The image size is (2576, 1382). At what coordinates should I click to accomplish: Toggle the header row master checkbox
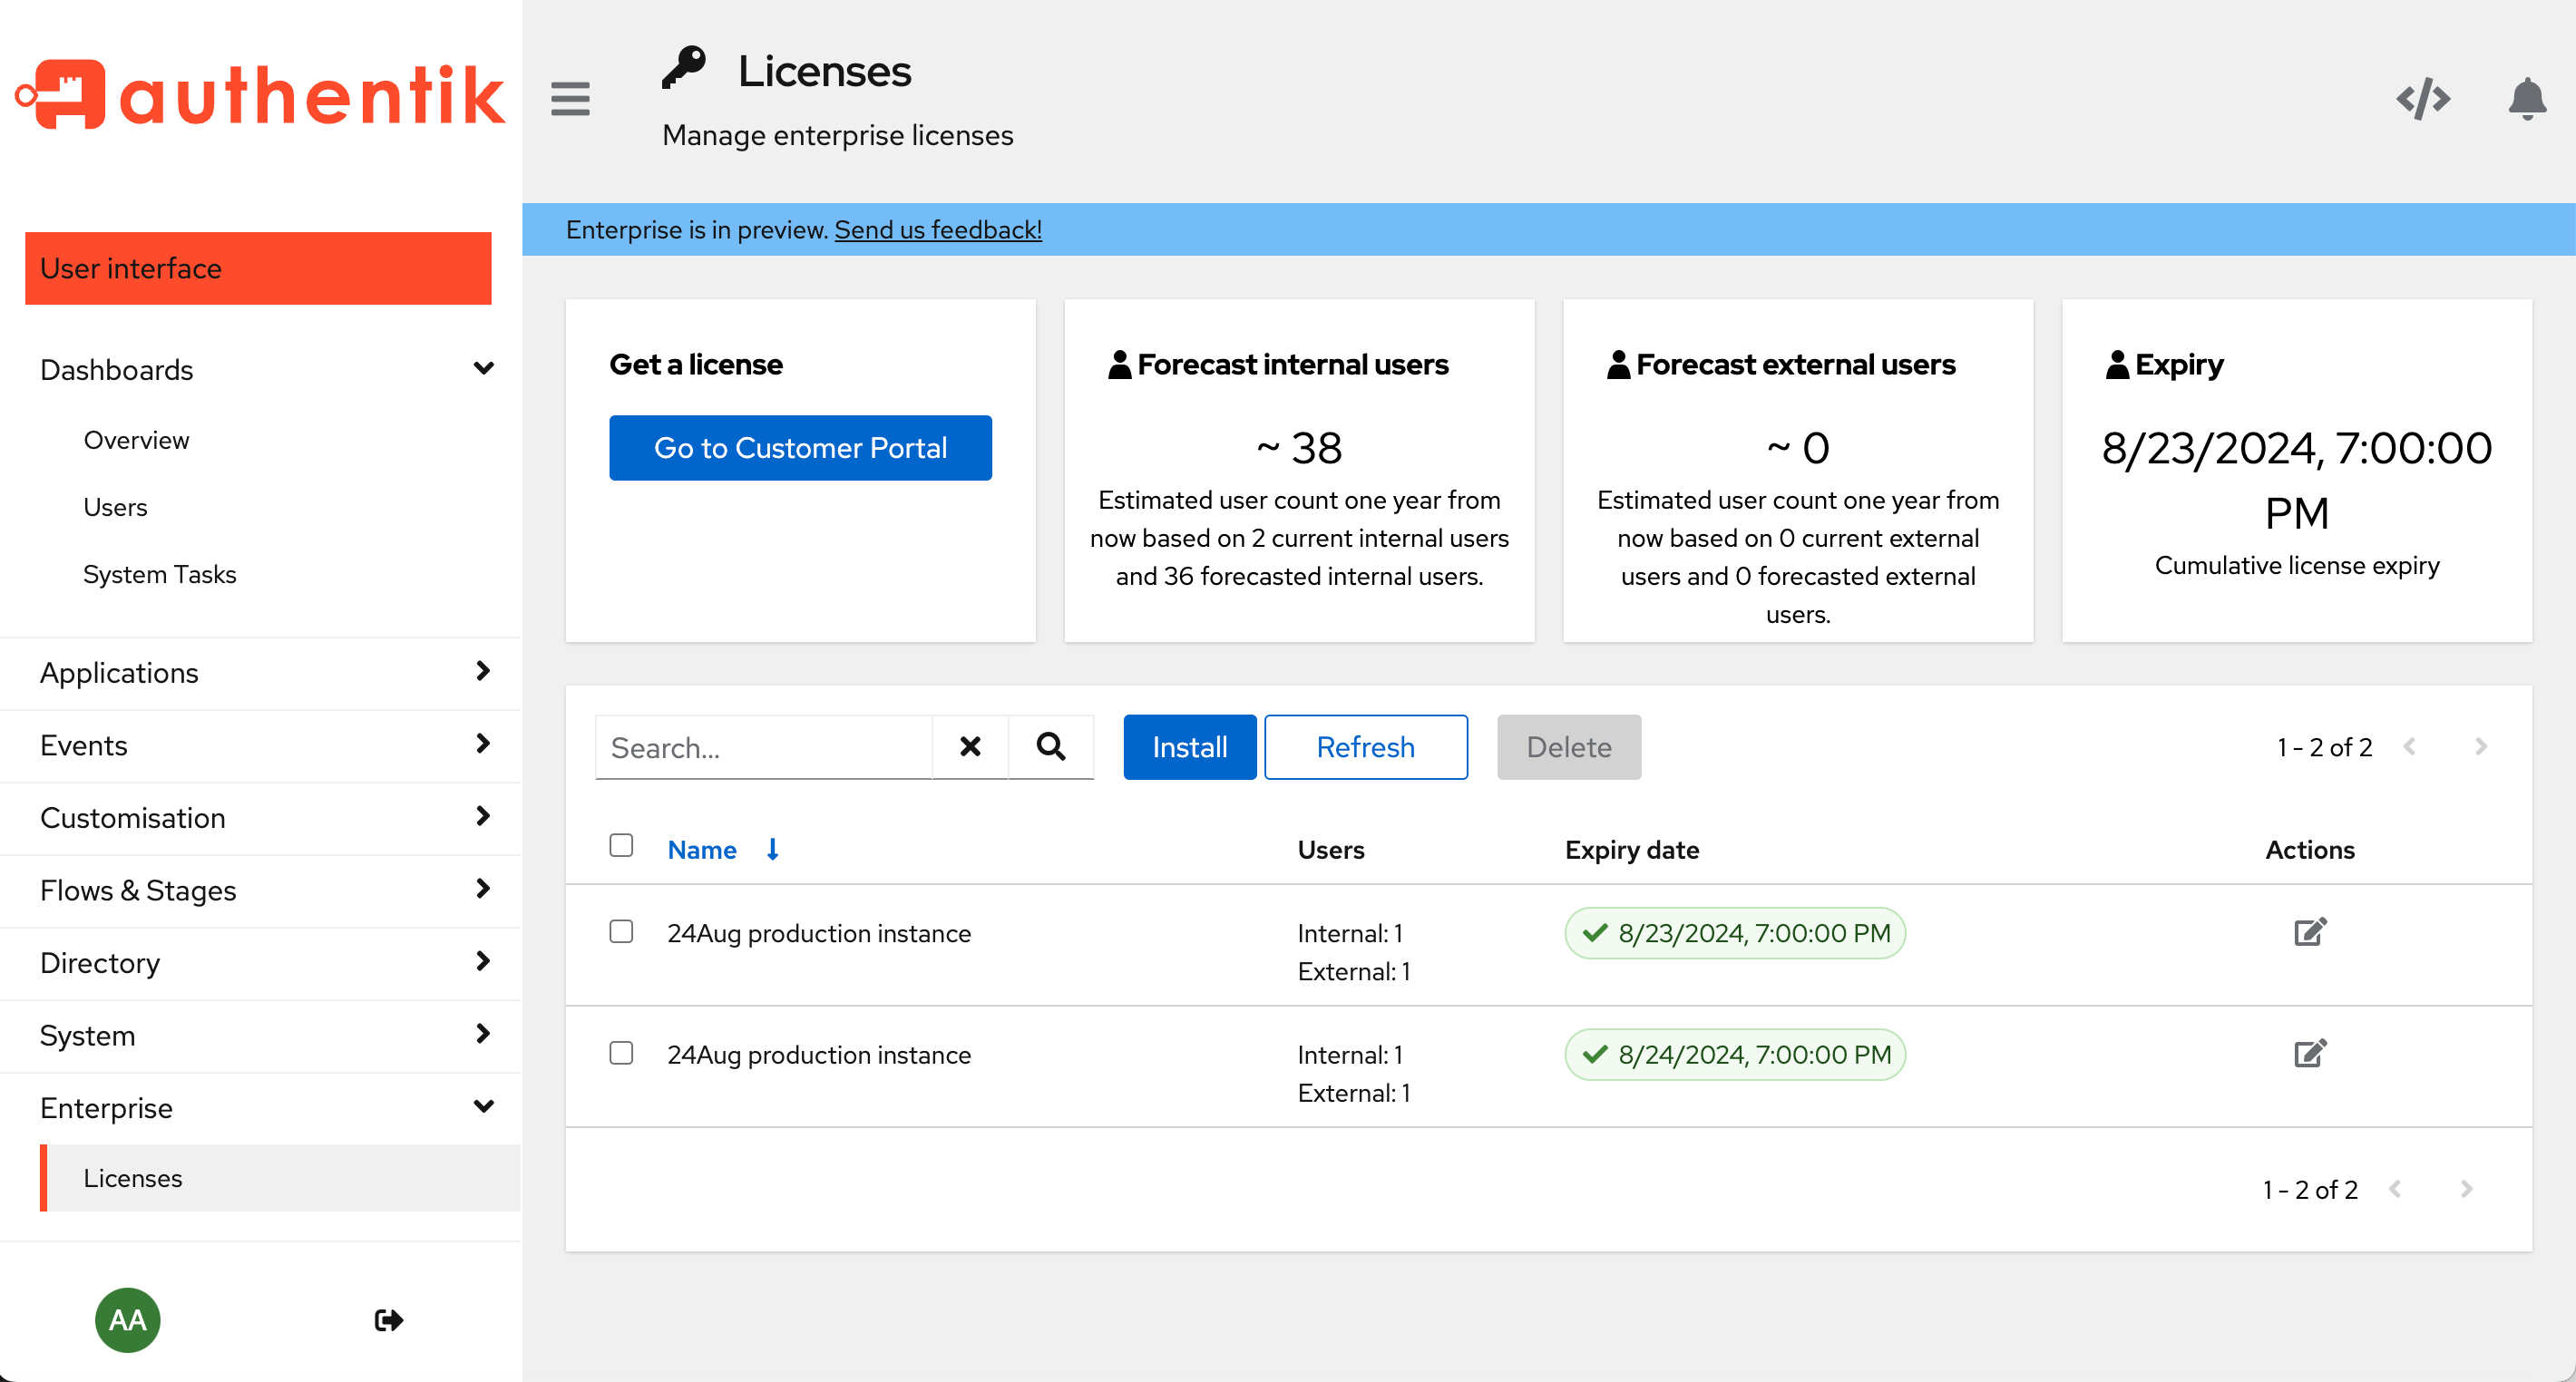point(622,847)
